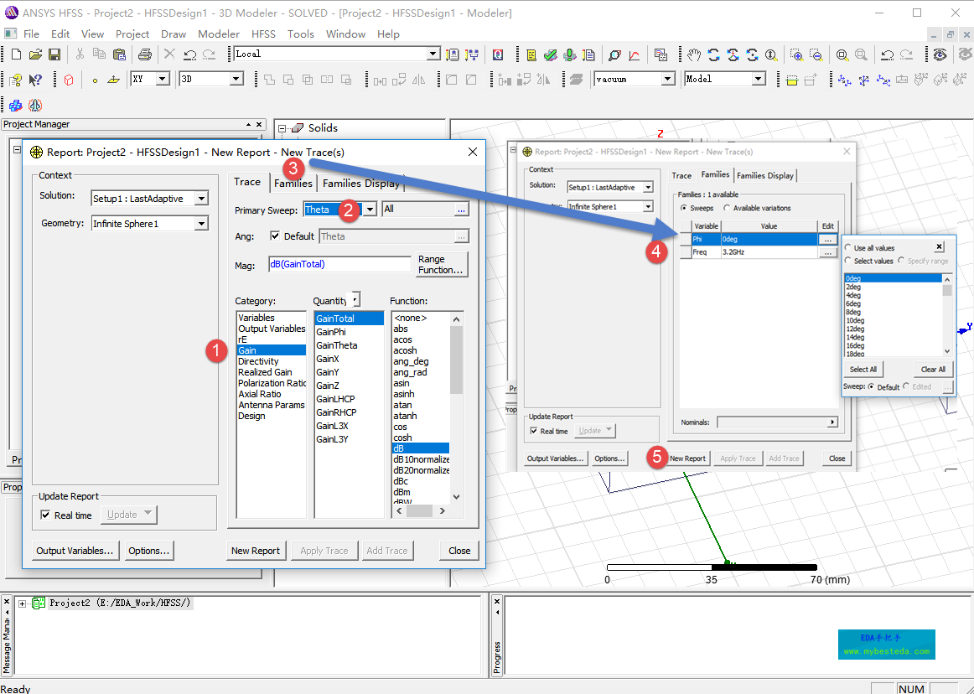Image resolution: width=974 pixels, height=694 pixels.
Task: Click the What's This help cursor icon
Action: point(35,80)
